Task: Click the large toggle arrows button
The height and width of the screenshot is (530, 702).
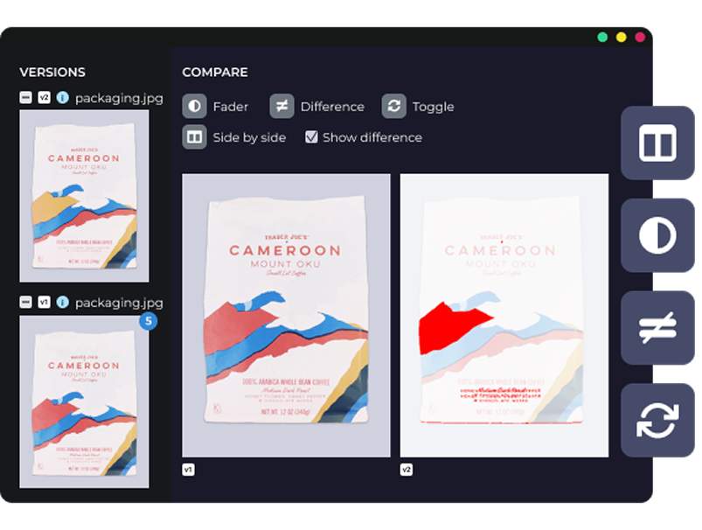Action: (657, 421)
